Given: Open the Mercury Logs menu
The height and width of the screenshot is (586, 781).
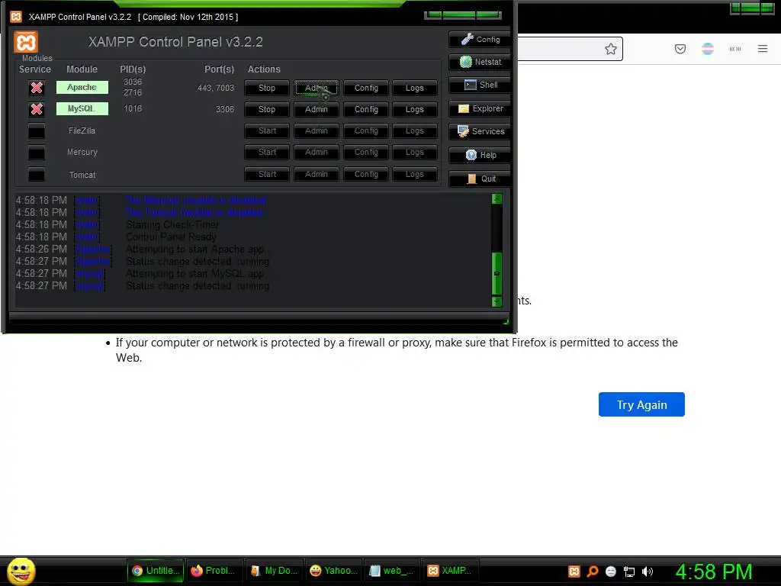Looking at the screenshot, I should point(414,152).
